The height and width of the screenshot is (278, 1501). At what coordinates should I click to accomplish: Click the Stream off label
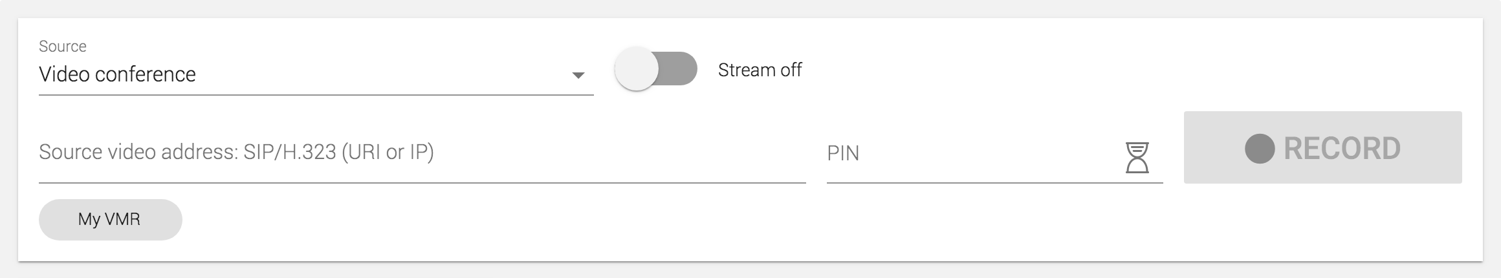tap(760, 70)
